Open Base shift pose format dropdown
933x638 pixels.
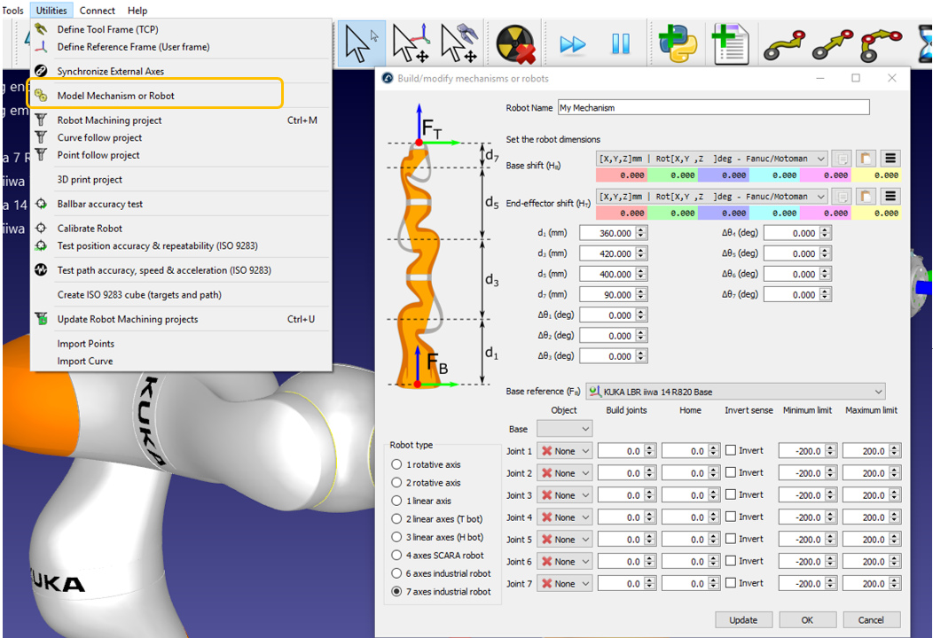(820, 159)
